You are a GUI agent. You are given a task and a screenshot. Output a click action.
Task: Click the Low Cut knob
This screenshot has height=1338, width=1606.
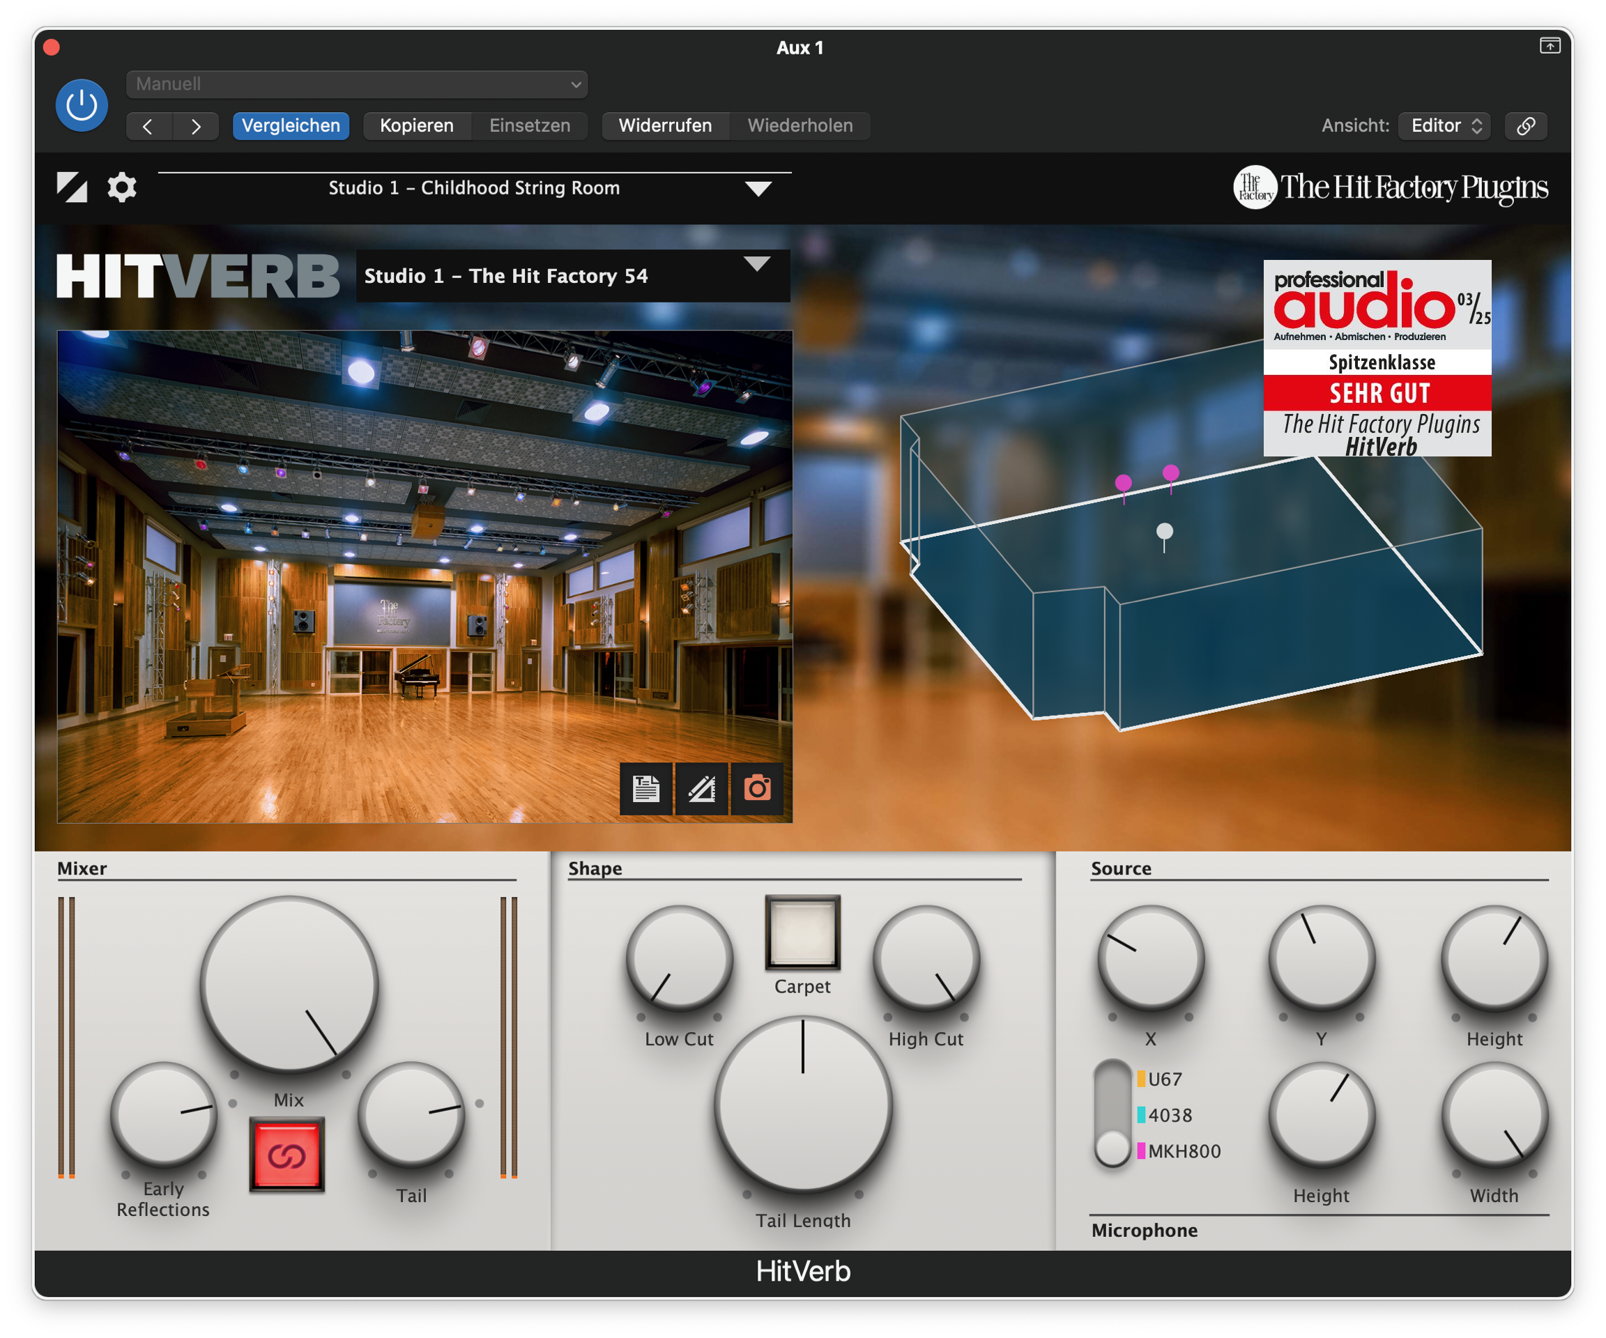click(x=679, y=958)
